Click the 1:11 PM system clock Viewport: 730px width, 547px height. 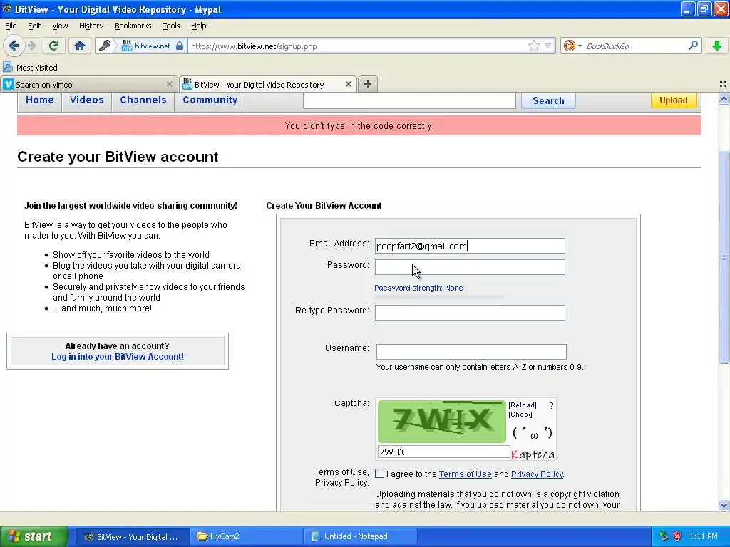pyautogui.click(x=704, y=536)
